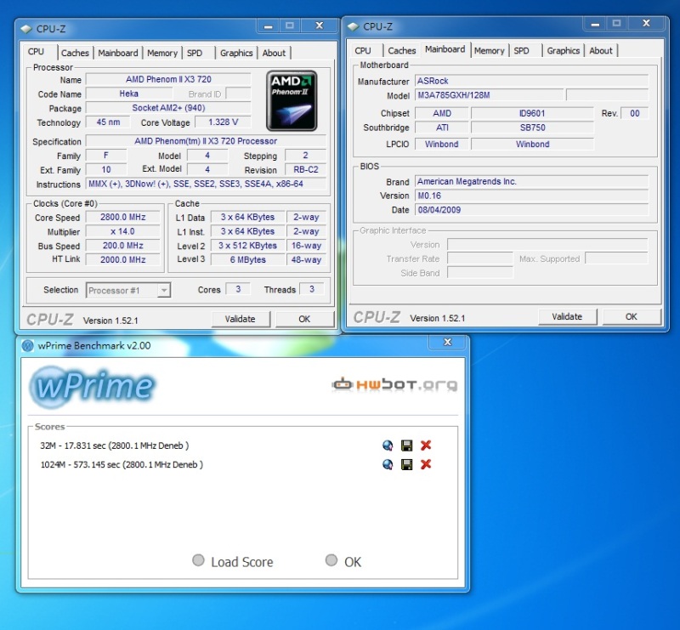Click the title bar icon of the CPU-Z Mainboard window
This screenshot has height=630, width=680.
coord(354,26)
